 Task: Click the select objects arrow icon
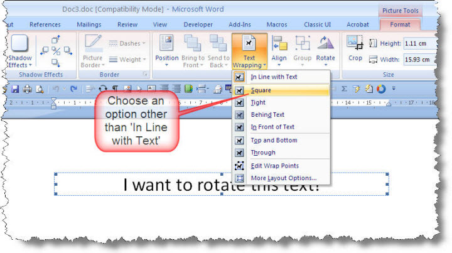(139, 89)
